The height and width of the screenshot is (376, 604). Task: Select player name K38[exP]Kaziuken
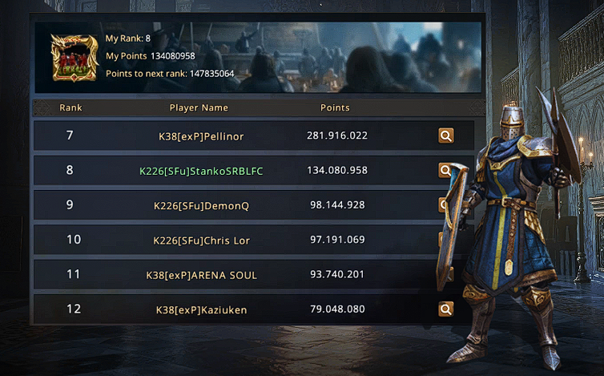click(x=201, y=310)
